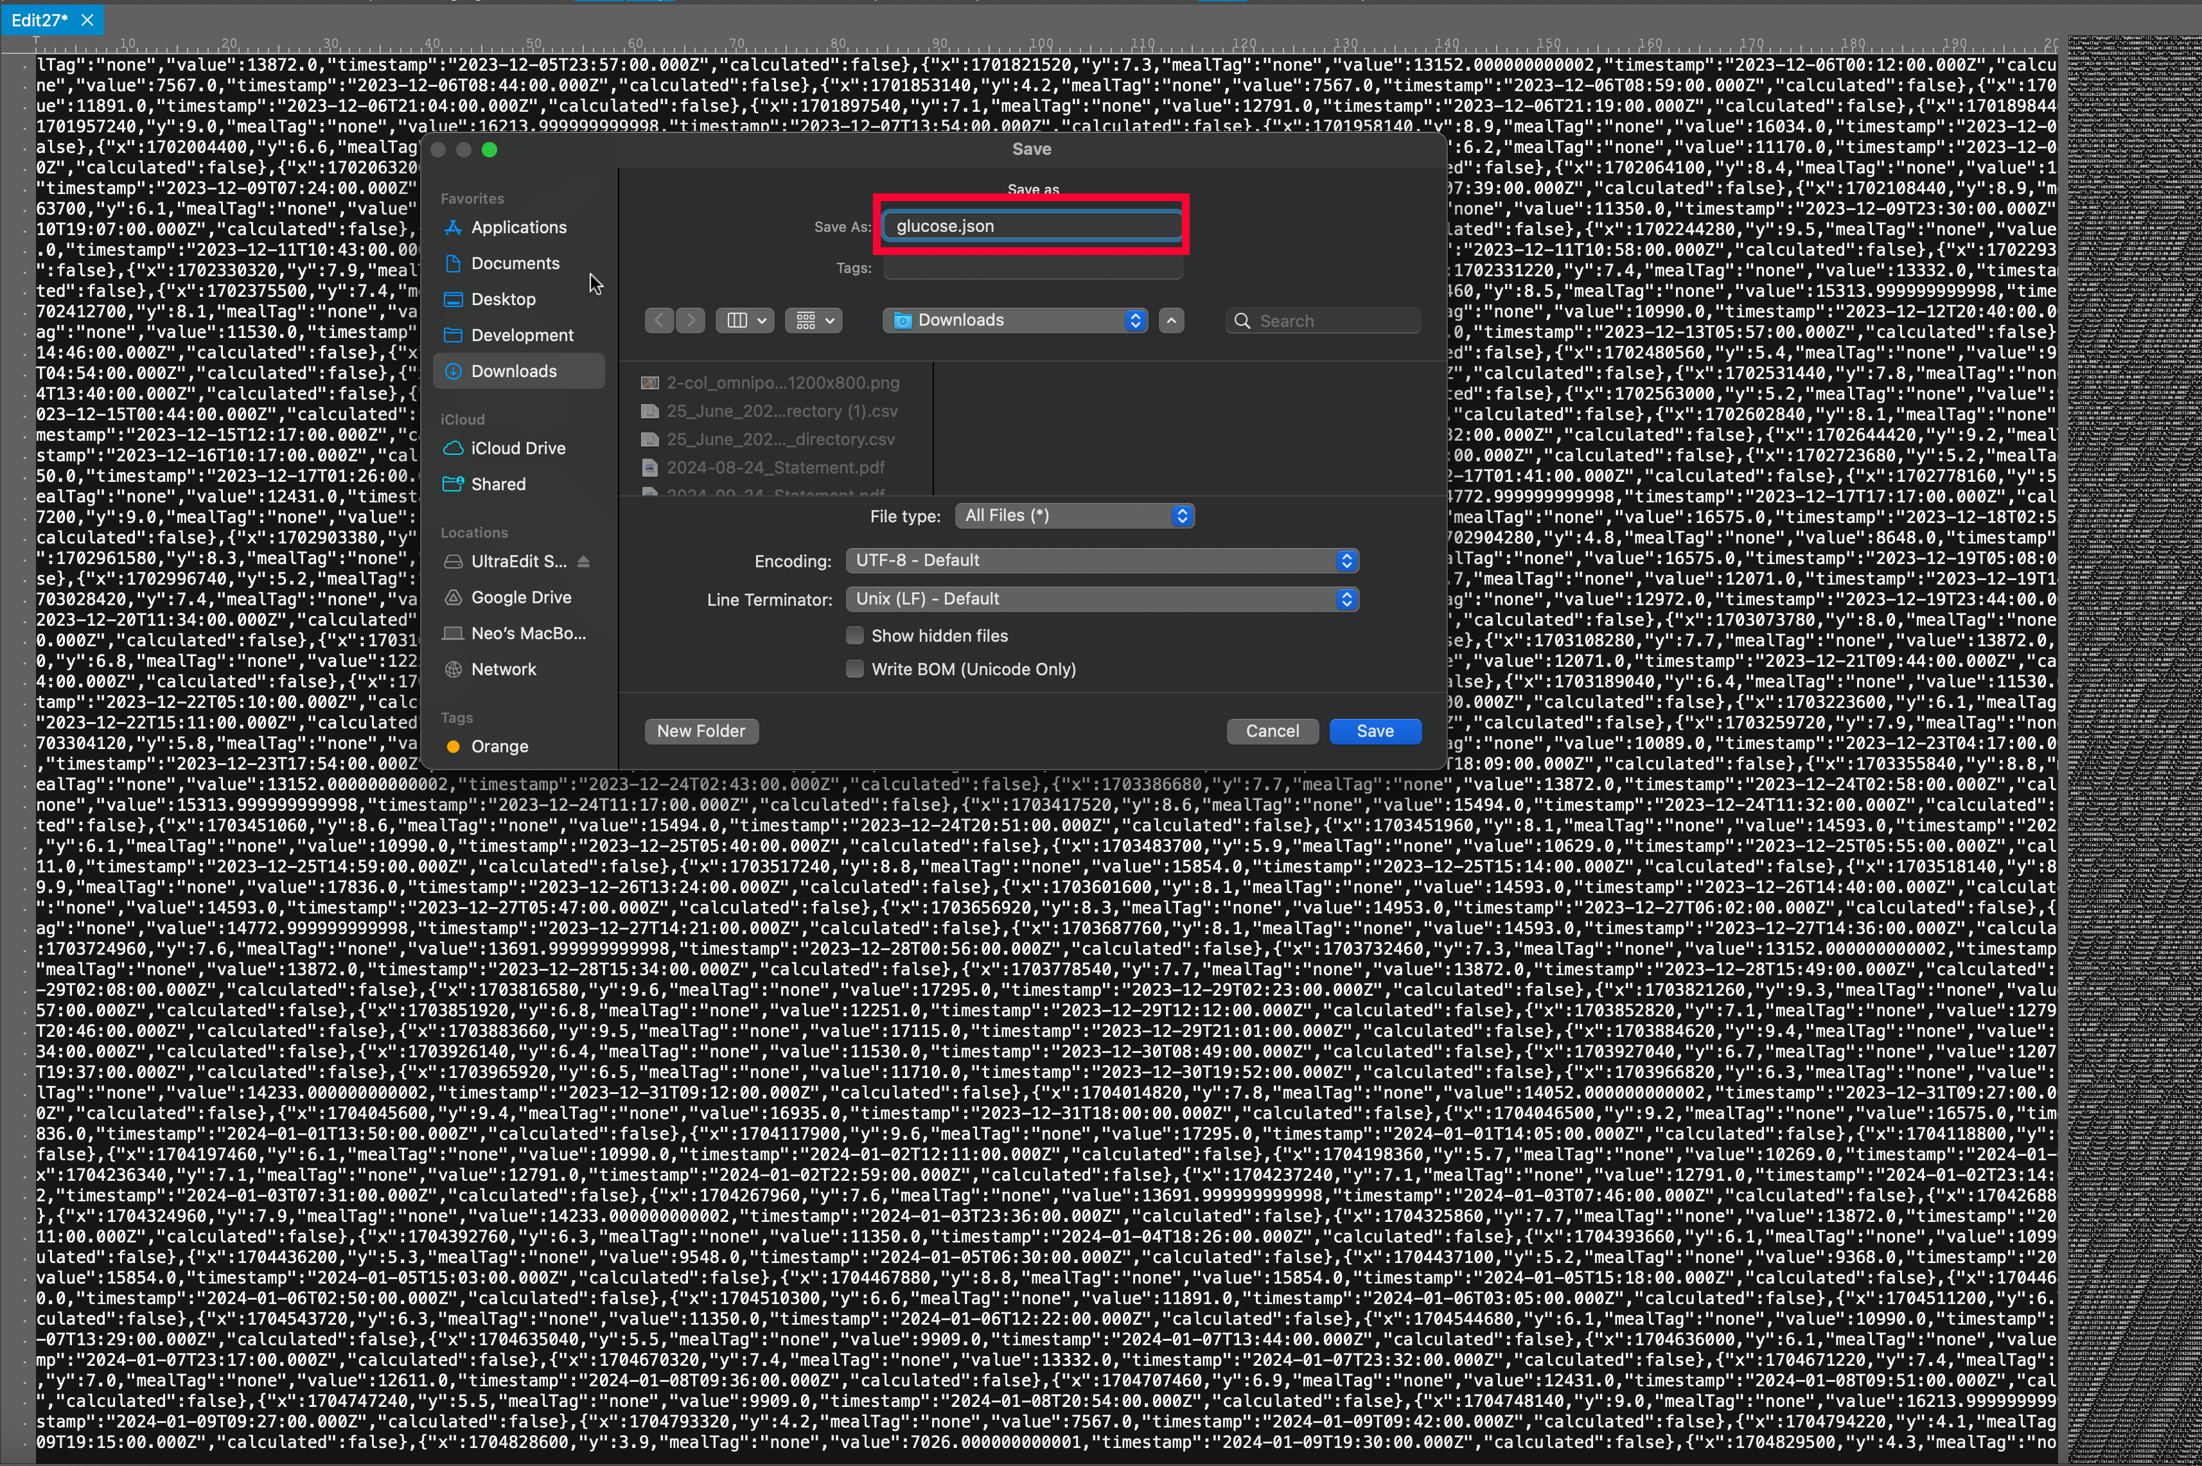This screenshot has height=1466, width=2202.
Task: Collapse the dialog with chevron button
Action: 1171,321
